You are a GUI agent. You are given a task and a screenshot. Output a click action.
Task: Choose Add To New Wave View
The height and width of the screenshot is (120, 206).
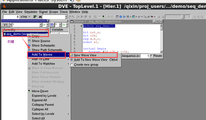click(95, 60)
